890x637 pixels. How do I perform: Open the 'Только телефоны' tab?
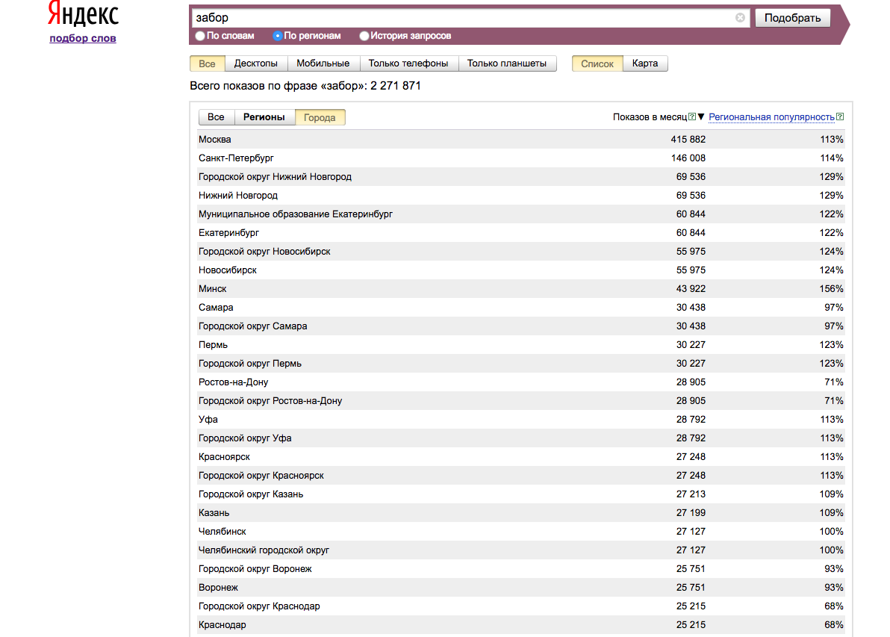pyautogui.click(x=408, y=63)
